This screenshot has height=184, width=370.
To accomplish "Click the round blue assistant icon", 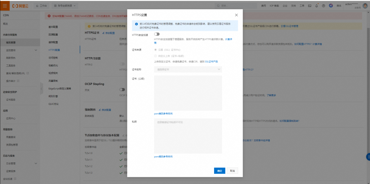I will click(331, 6).
